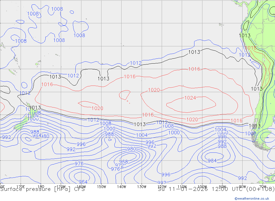Image resolution: width=275 pixels, height=201 pixels.
Task: Click the 70W longitude axis label
Action: 263,187
